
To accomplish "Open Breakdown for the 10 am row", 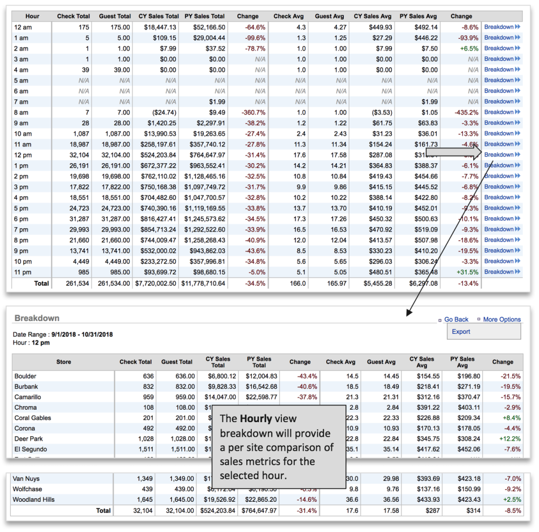I will coord(502,133).
